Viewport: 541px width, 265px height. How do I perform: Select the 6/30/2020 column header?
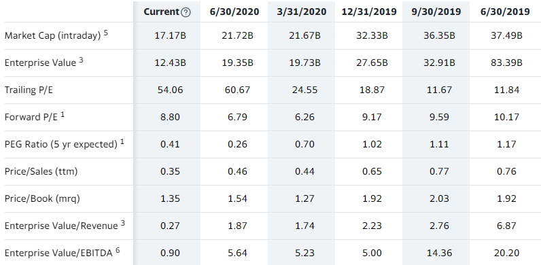pyautogui.click(x=234, y=12)
